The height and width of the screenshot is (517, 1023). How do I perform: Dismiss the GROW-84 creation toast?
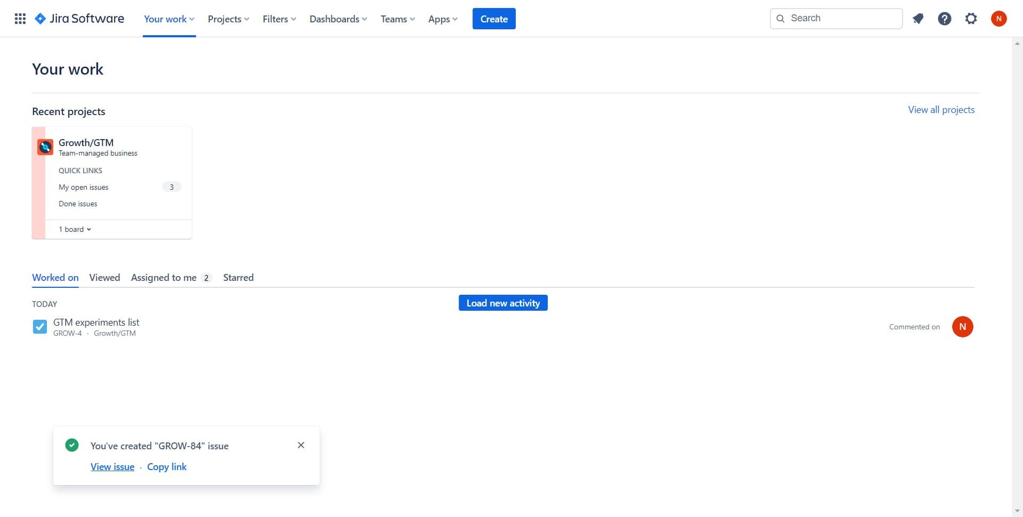[301, 445]
